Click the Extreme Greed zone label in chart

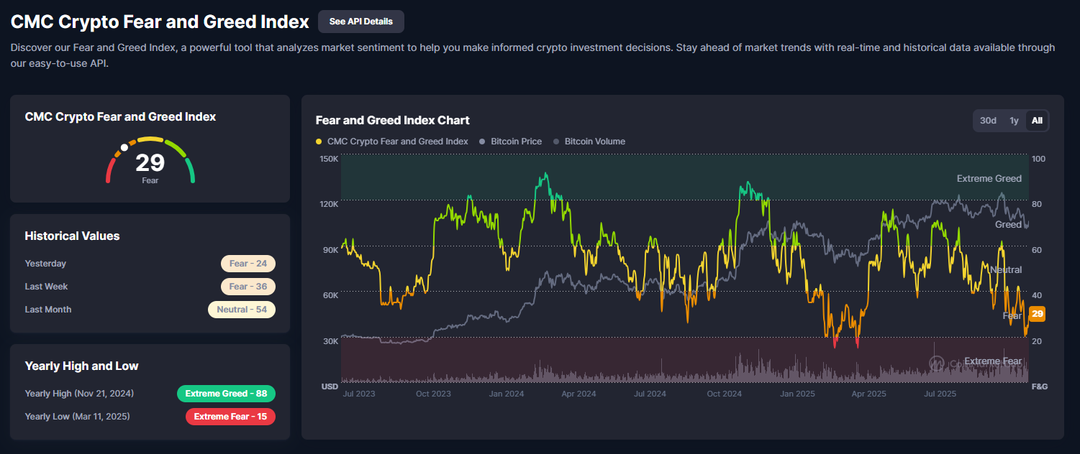[x=989, y=178]
